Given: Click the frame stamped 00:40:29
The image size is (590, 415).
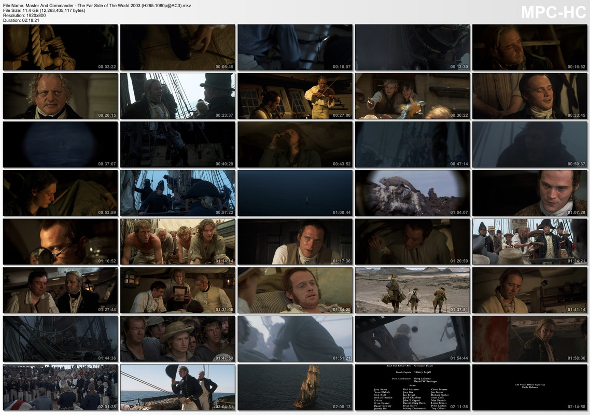Looking at the screenshot, I should 178,145.
